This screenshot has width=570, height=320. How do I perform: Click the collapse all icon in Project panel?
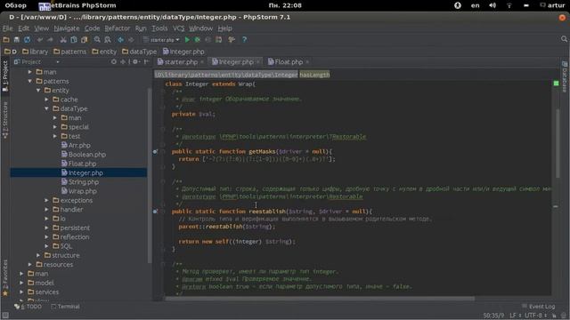pos(123,62)
